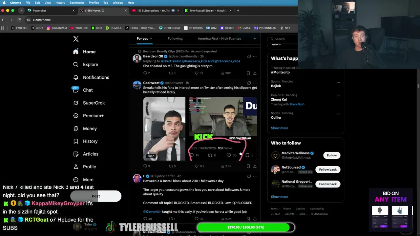Repost the Beardson 28 post

[x=171, y=73]
